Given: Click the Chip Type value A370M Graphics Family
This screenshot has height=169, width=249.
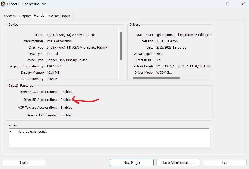Looking at the screenshot, I should coord(77,48).
